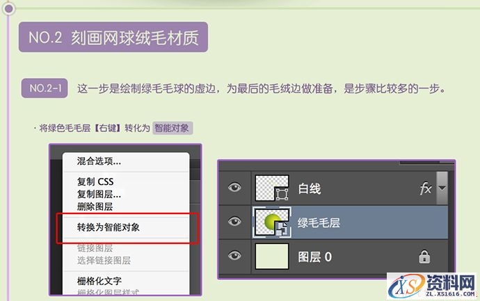Hide the 白线 layer with its eye icon
Image resolution: width=480 pixels, height=301 pixels.
(x=234, y=187)
